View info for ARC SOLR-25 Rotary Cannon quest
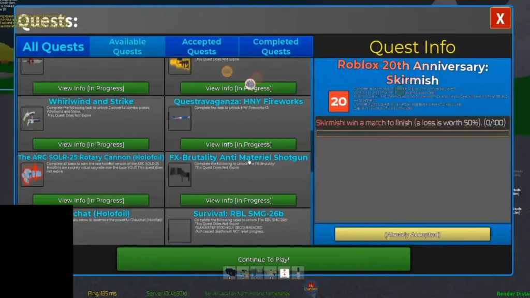 click(x=91, y=200)
